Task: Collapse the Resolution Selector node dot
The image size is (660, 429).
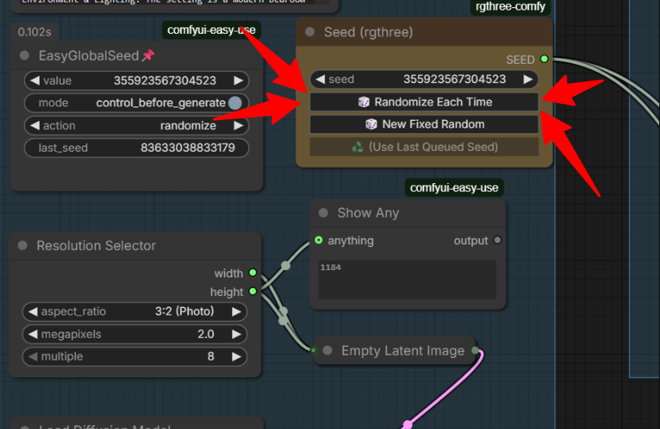Action: pos(23,246)
